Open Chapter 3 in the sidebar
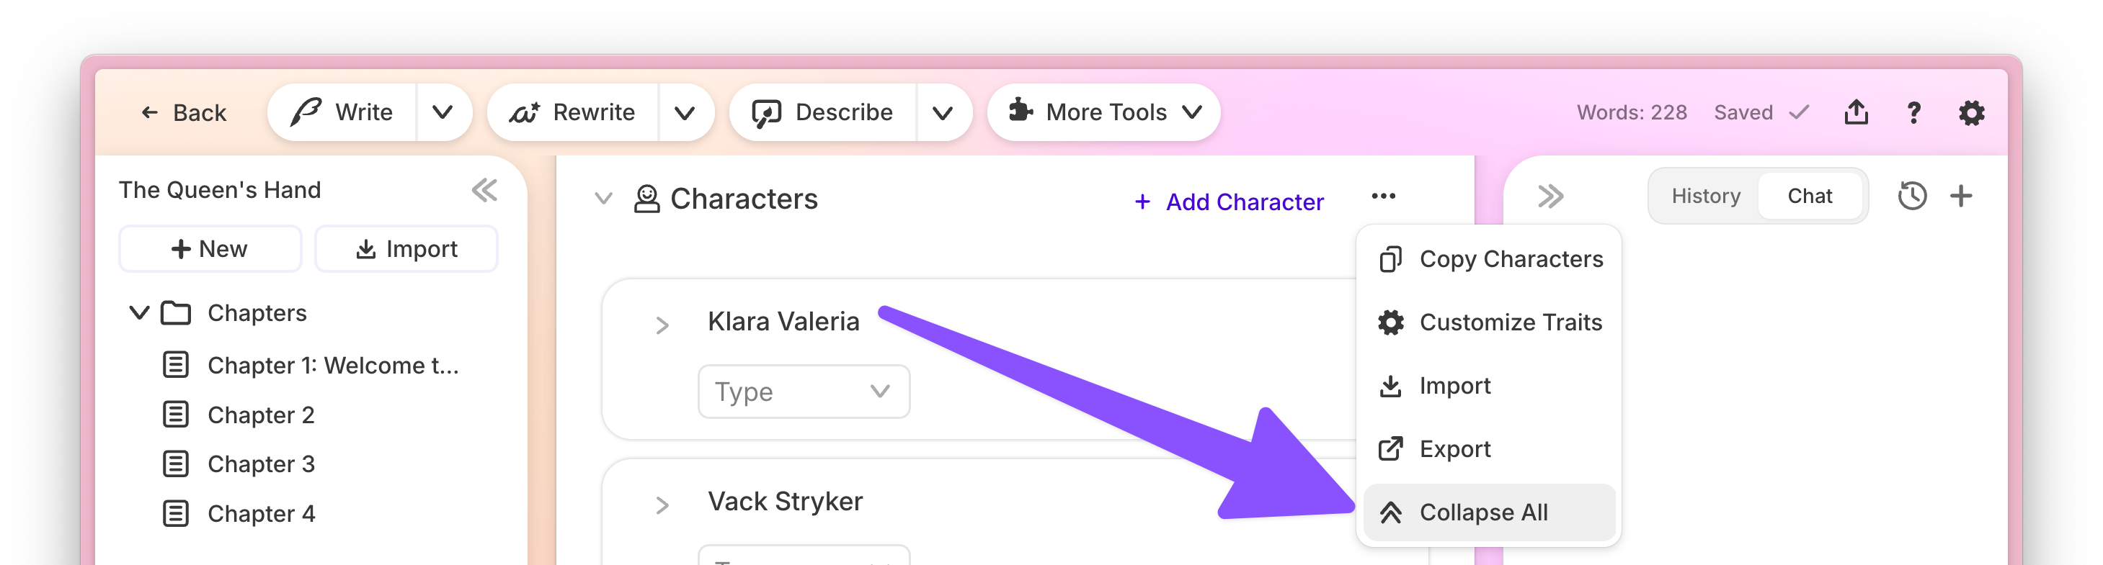 pyautogui.click(x=260, y=464)
